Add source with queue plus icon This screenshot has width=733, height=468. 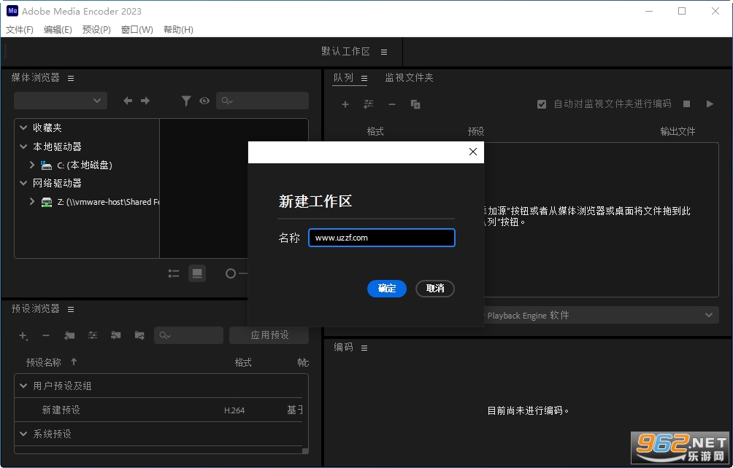pyautogui.click(x=345, y=104)
